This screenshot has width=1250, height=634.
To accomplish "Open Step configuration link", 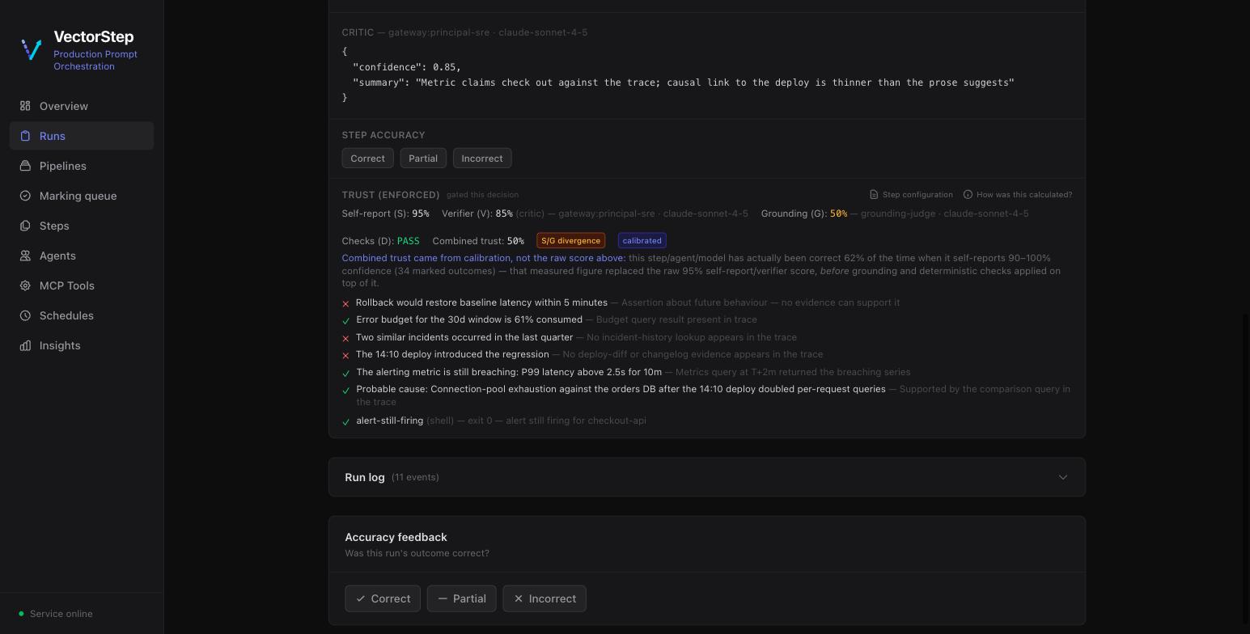I will pos(911,195).
